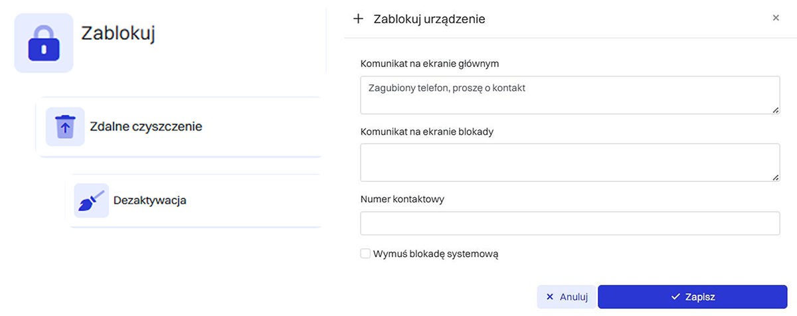This screenshot has height=316, width=797.
Task: Close the Zablokuj urządzenie dialog
Action: [x=776, y=18]
